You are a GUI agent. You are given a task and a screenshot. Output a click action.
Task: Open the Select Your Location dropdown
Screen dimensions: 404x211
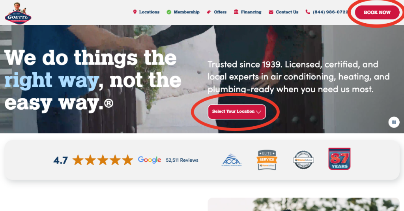(x=237, y=112)
